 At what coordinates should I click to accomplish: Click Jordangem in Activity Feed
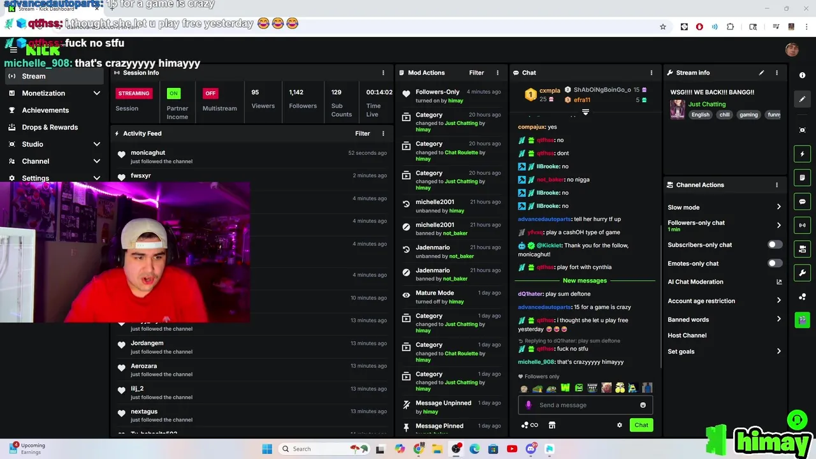coord(147,343)
